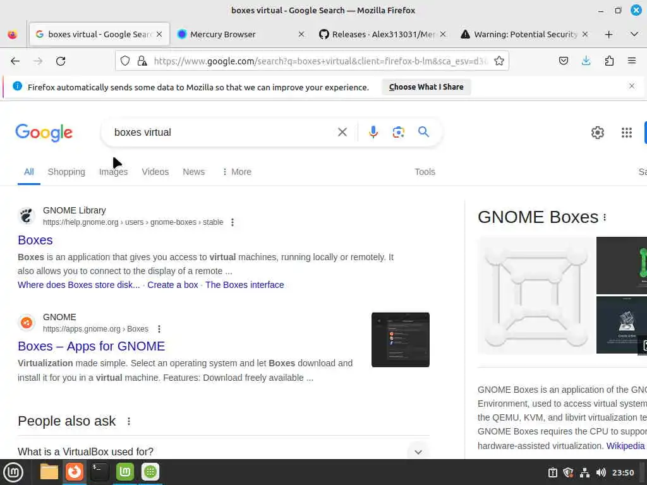This screenshot has width=647, height=485.
Task: Open the Save to Pocket button
Action: click(x=563, y=61)
